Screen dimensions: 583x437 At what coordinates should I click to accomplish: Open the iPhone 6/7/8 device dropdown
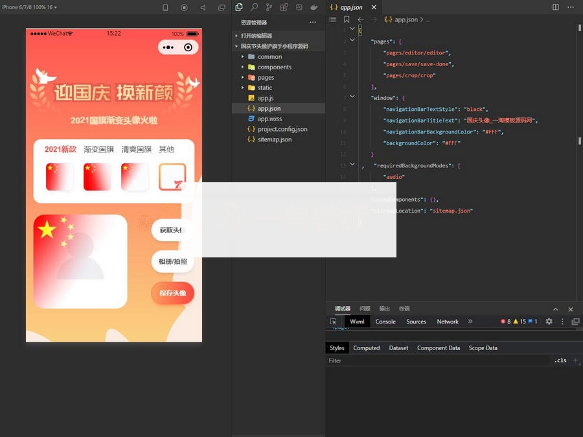pyautogui.click(x=29, y=7)
